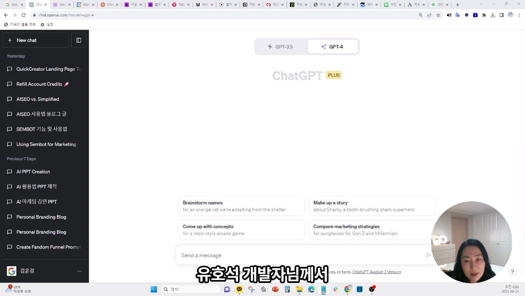Open the ChatGPT August 3 Version link
525x296 pixels.
coord(376,272)
